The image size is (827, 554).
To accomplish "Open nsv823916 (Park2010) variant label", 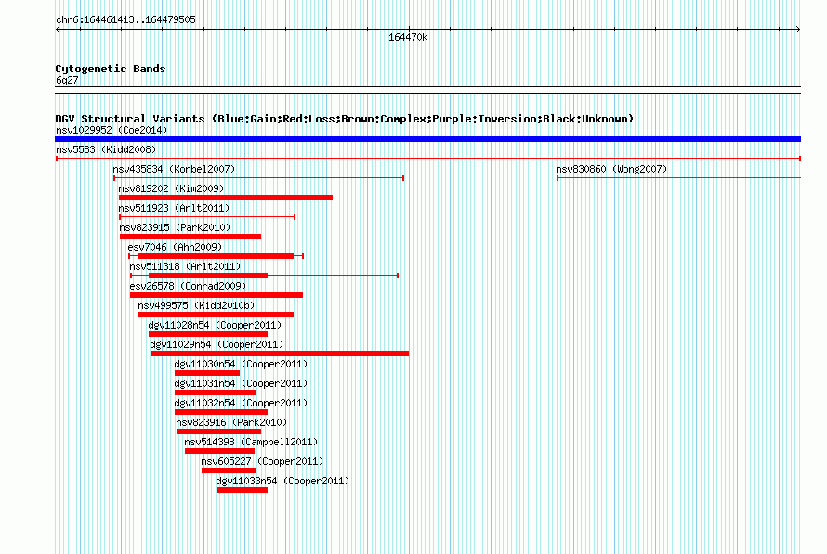I will [x=231, y=422].
